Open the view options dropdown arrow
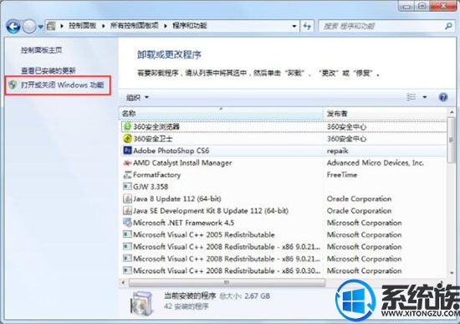 click(425, 97)
